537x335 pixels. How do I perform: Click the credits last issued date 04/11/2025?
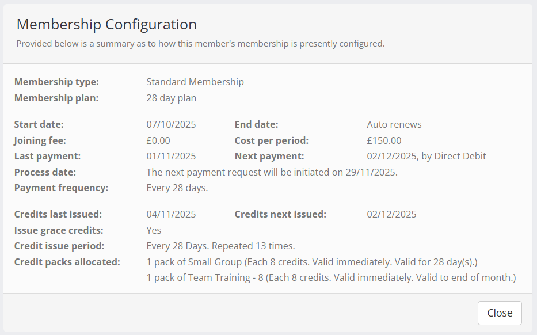171,214
